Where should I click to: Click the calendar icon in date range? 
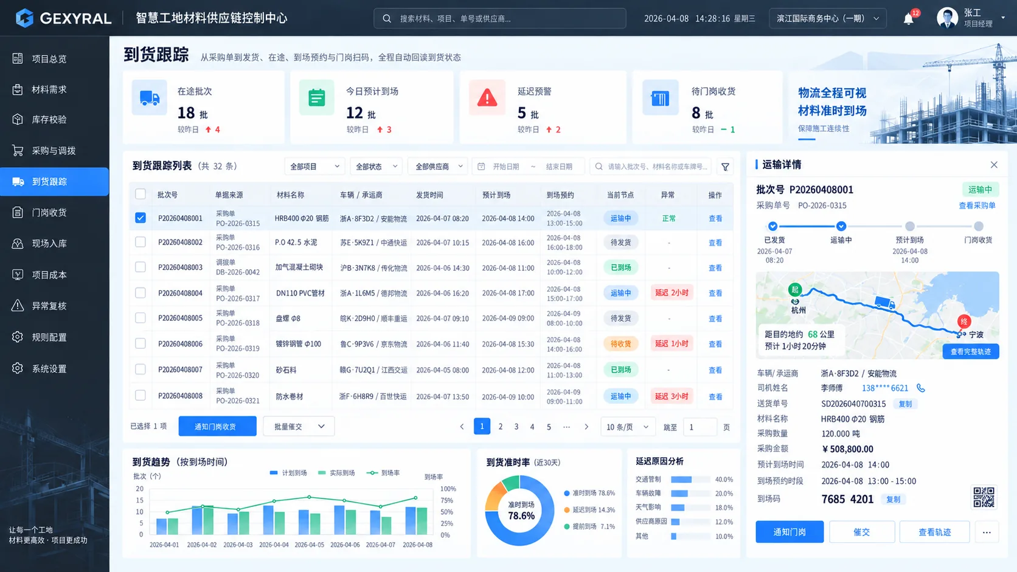tap(481, 167)
